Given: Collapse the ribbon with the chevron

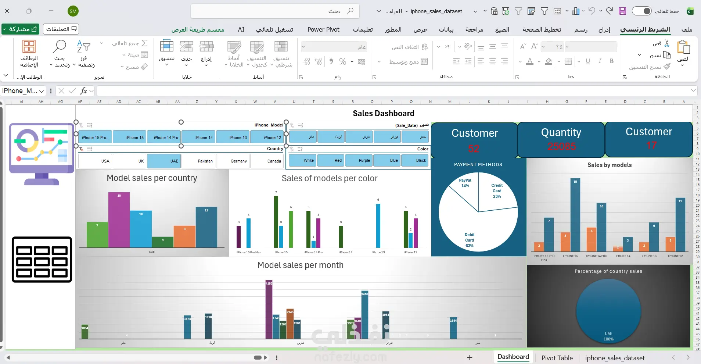Looking at the screenshot, I should (6, 75).
